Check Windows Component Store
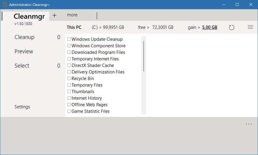 (69, 46)
